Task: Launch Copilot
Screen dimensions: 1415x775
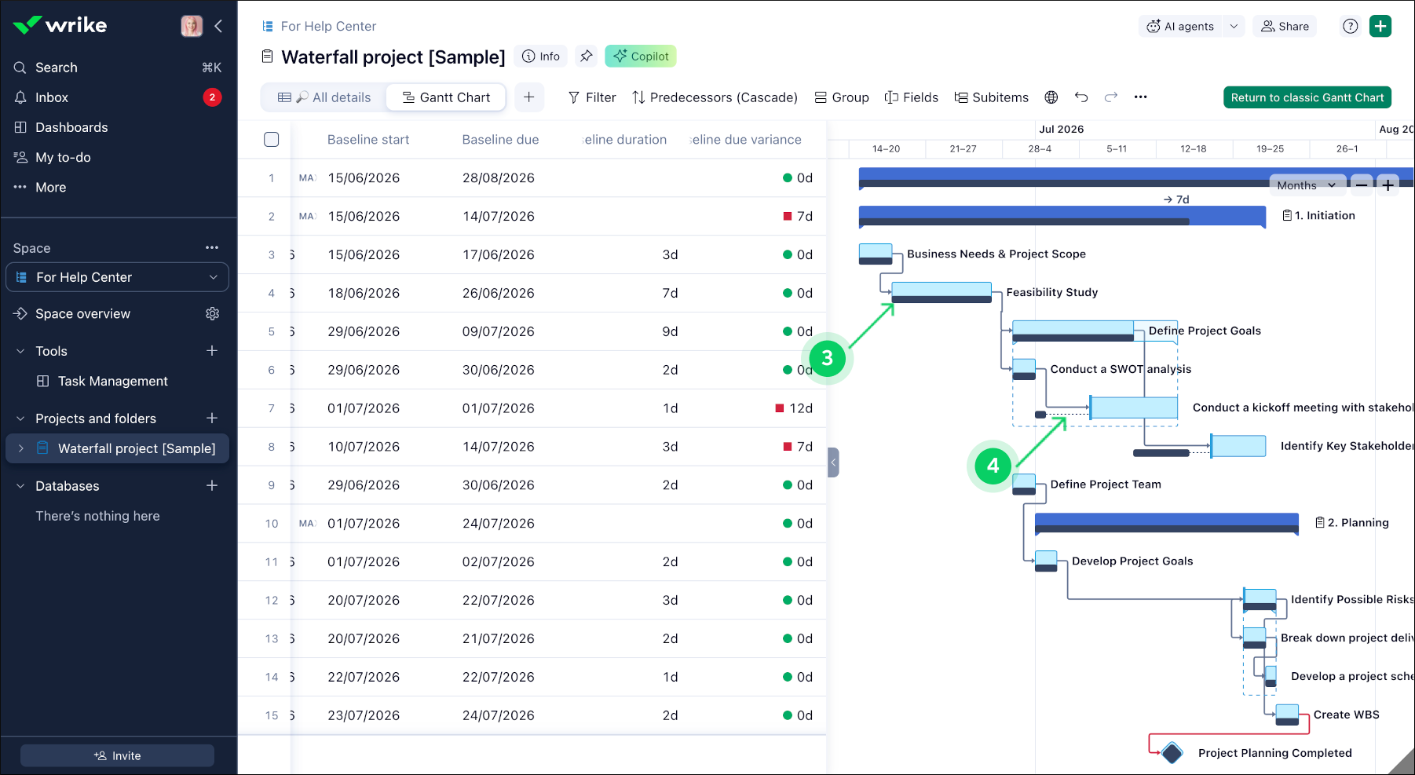Action: [x=641, y=57]
